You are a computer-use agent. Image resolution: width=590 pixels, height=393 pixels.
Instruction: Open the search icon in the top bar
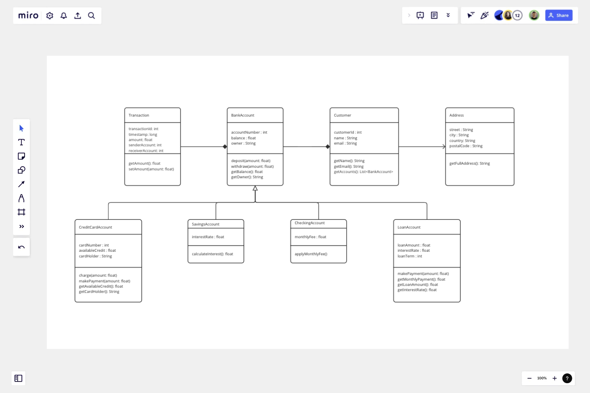pyautogui.click(x=91, y=15)
